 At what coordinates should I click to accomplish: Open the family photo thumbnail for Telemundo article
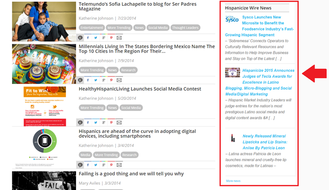[44, 22]
